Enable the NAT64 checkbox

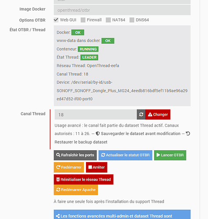click(x=108, y=20)
